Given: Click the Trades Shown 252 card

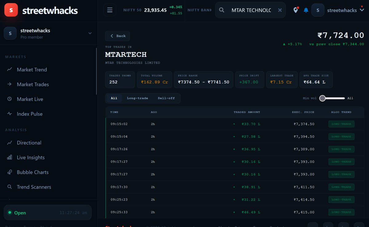Looking at the screenshot, I should [120, 80].
